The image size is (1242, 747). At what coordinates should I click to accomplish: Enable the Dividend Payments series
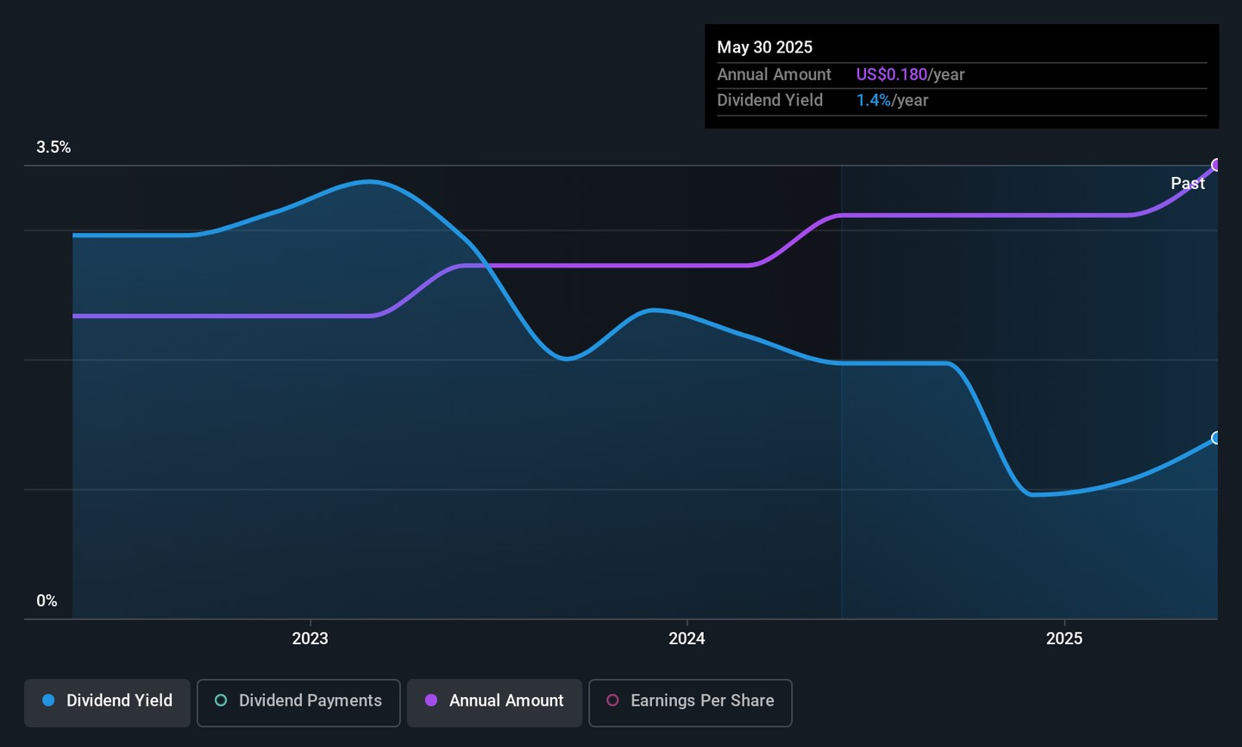[298, 702]
